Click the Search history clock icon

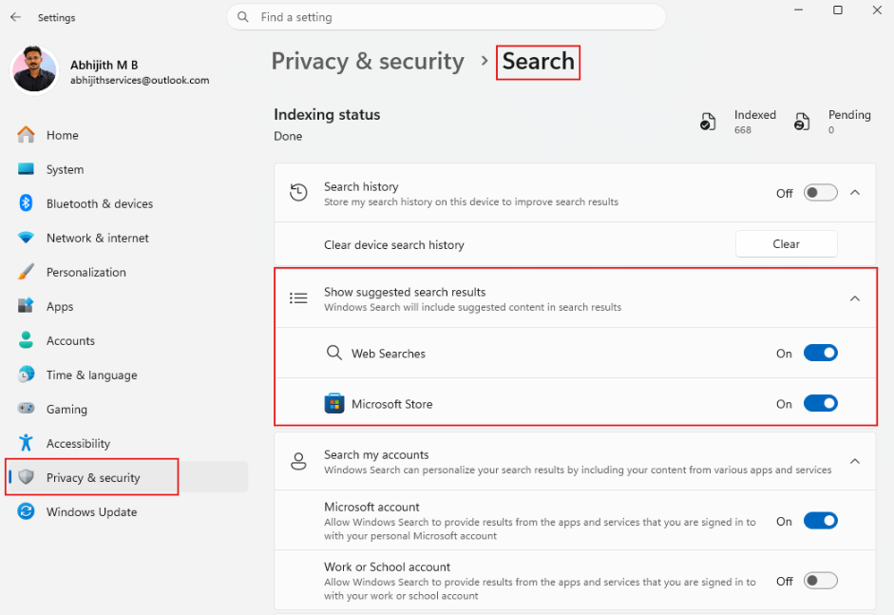(x=298, y=192)
